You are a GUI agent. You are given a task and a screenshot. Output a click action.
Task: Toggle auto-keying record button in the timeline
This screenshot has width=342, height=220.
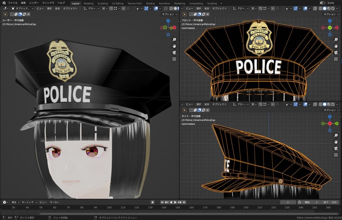152,202
